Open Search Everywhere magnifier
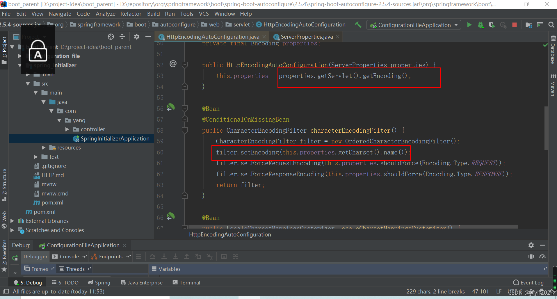This screenshot has width=557, height=299. tap(551, 25)
